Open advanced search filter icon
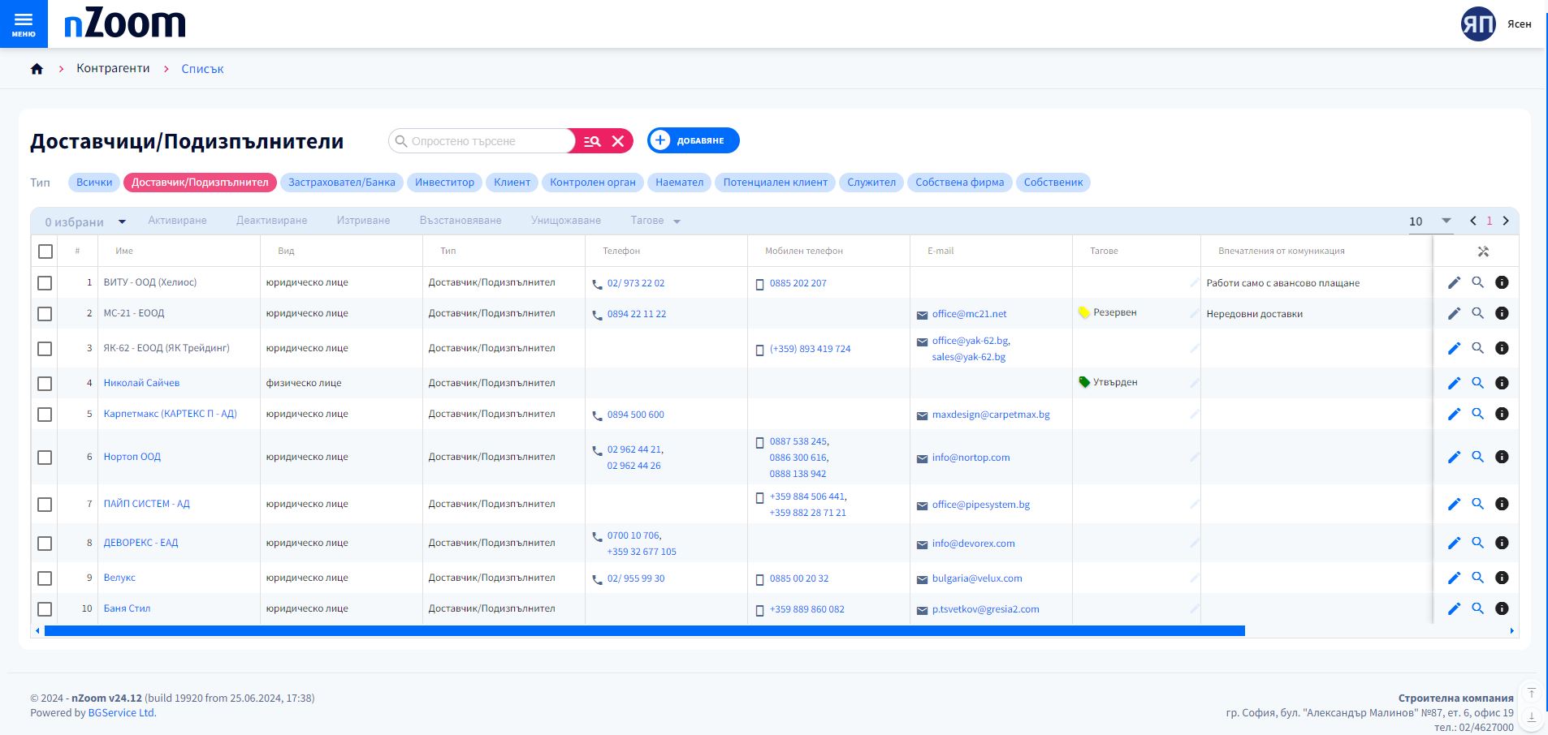Viewport: 1548px width, 735px height. (592, 141)
